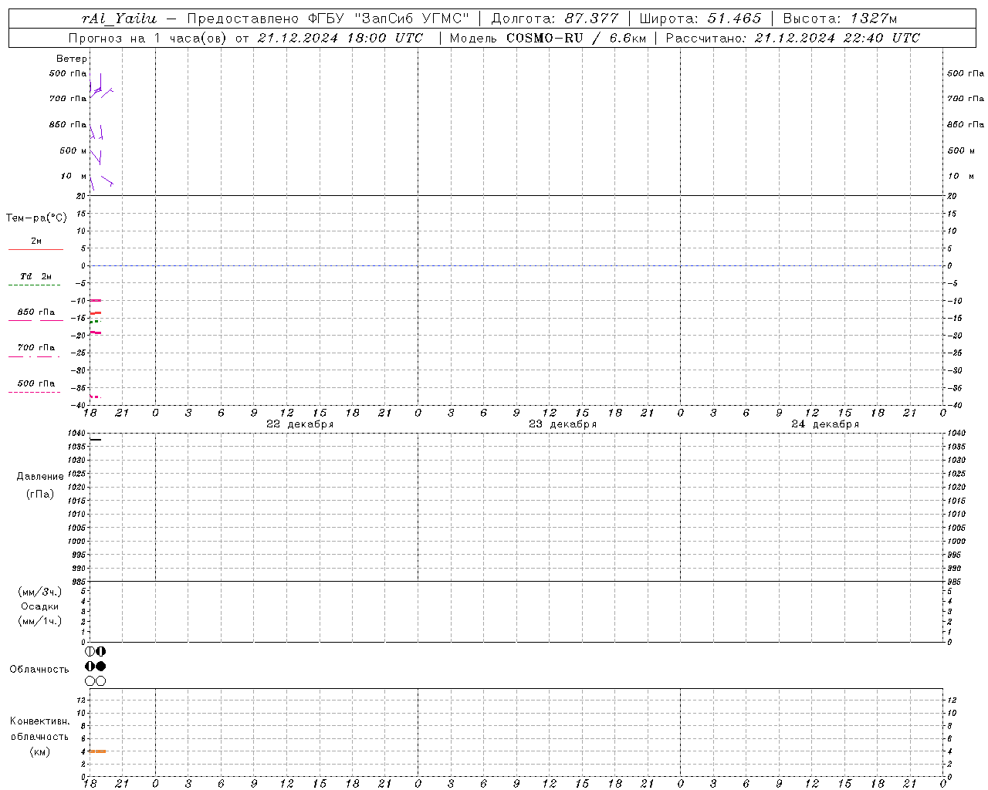The image size is (988, 790).
Task: Click the wind barb at the 500 м level
Action: click(x=96, y=156)
